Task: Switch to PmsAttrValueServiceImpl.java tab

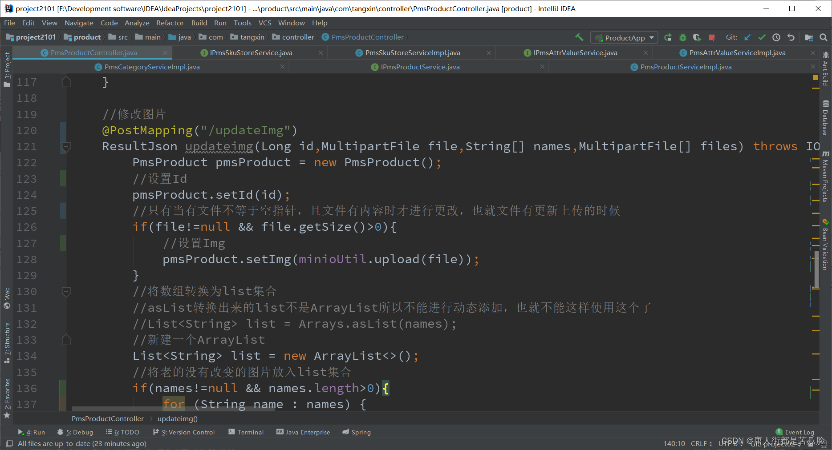Action: (737, 53)
